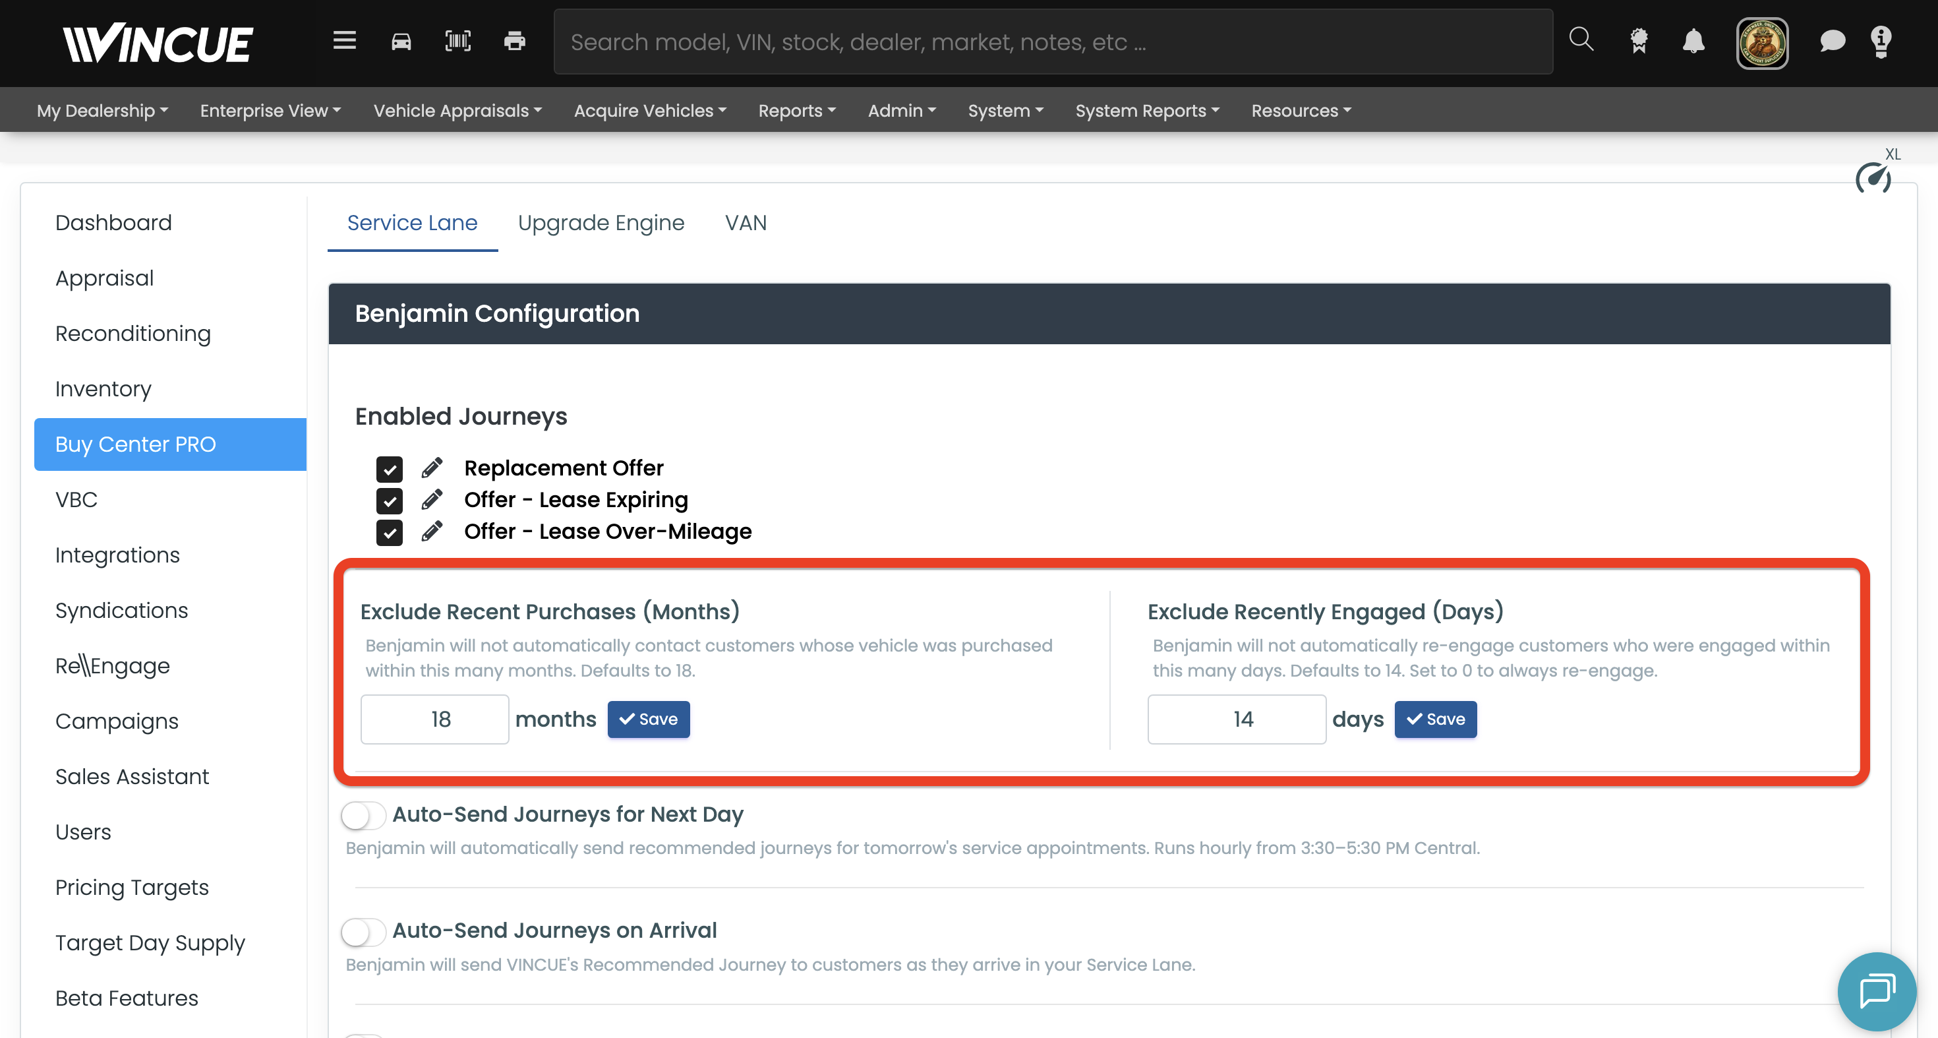Open the barcode scanner icon
This screenshot has height=1038, width=1938.
[x=457, y=41]
